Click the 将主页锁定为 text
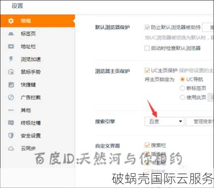214x188 pixels. click(x=160, y=80)
